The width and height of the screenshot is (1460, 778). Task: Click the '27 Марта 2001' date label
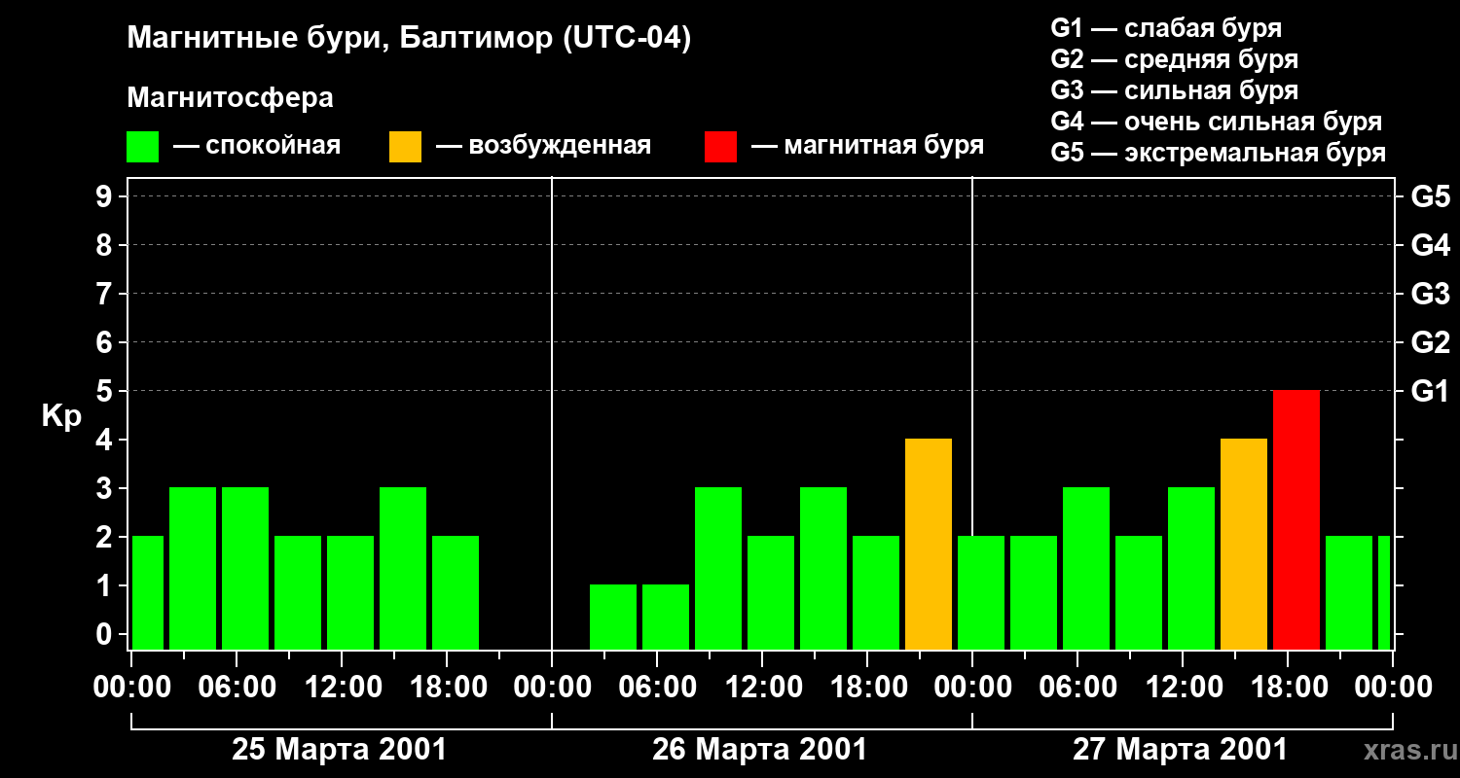click(1180, 750)
